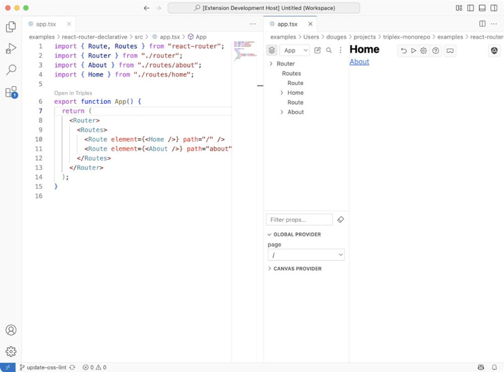Split the right editor group
This screenshot has width=504, height=372.
click(x=482, y=24)
